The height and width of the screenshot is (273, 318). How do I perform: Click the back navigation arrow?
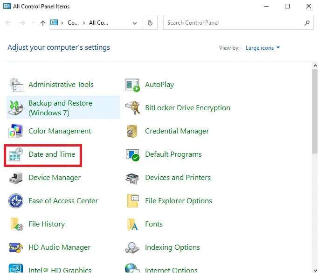click(8, 23)
